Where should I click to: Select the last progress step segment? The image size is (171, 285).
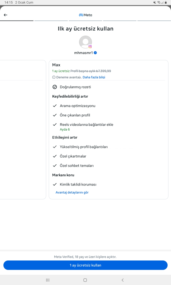(154, 21)
